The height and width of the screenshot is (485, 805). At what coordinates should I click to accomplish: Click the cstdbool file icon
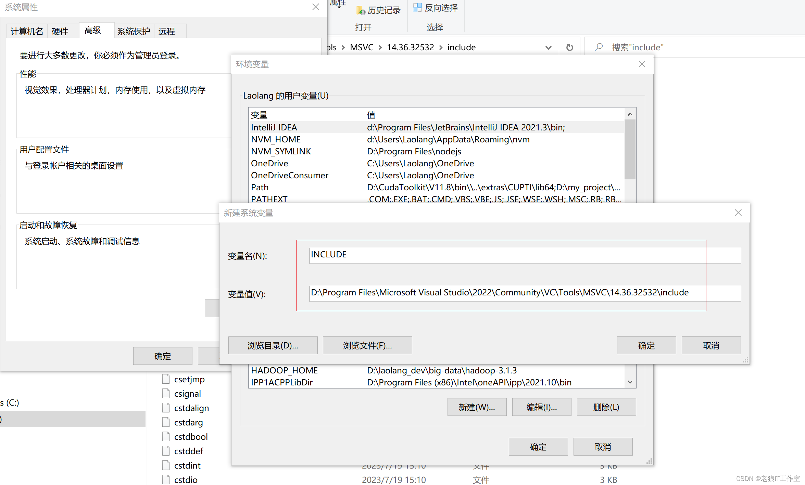click(x=166, y=437)
